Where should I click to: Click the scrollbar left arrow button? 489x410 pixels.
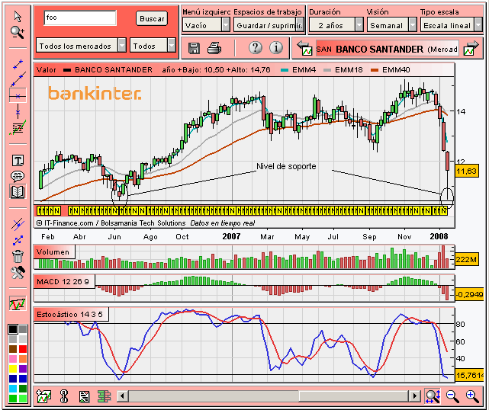pyautogui.click(x=122, y=396)
